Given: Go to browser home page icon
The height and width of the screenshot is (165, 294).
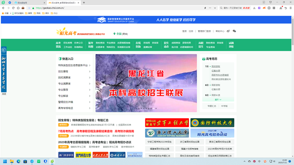Looking at the screenshot, I should click(18, 8).
